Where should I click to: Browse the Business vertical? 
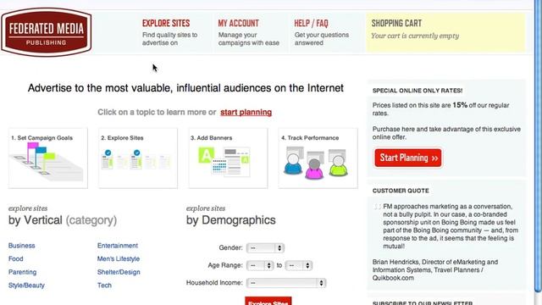coord(22,246)
